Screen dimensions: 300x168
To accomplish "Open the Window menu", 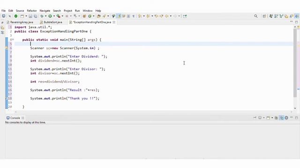I will tap(88, 11).
